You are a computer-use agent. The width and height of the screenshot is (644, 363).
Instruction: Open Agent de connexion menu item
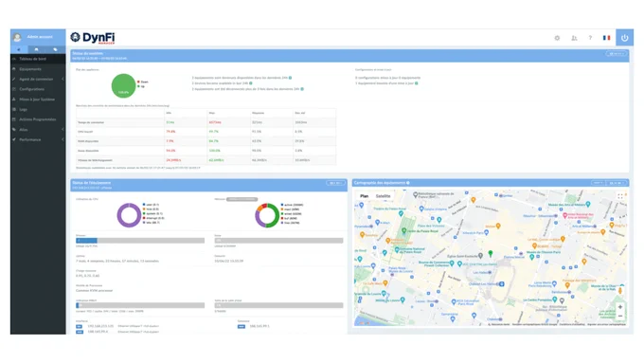coord(38,79)
